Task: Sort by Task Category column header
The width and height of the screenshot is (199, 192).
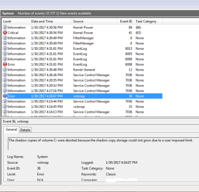Action: pos(148,21)
